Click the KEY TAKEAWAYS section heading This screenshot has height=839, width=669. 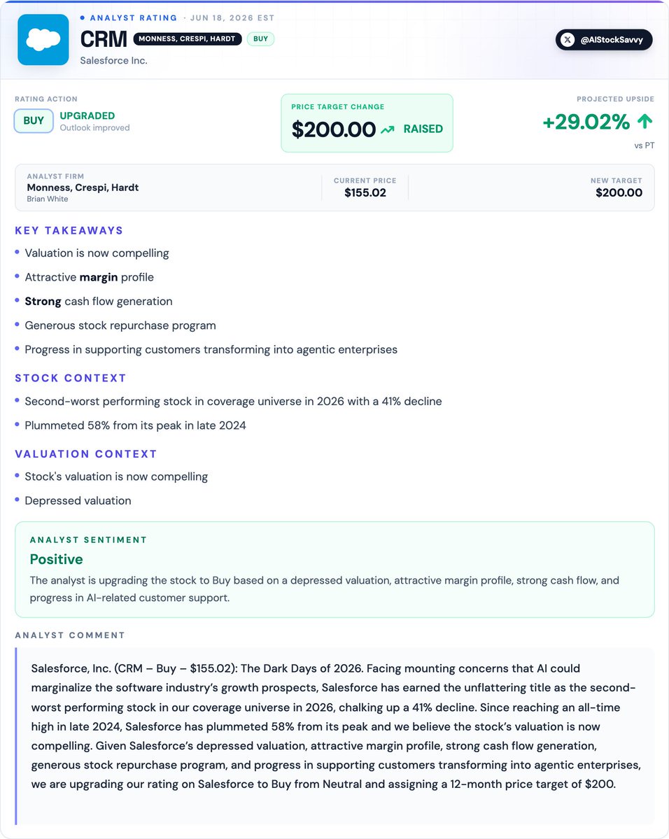(x=69, y=231)
